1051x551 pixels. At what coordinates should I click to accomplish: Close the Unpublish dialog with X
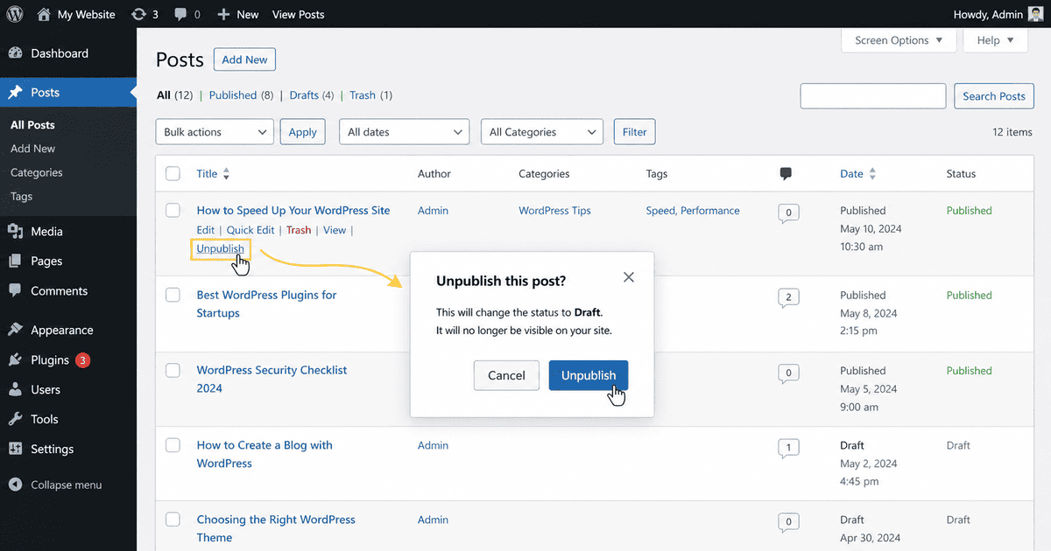628,277
